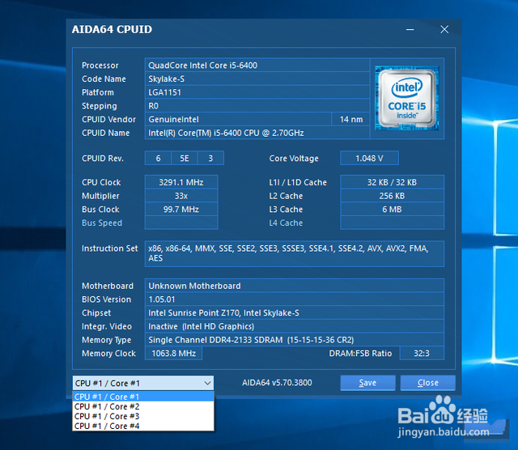Click the 99.7 MHz bus clock value
This screenshot has width=518, height=450.
click(181, 210)
